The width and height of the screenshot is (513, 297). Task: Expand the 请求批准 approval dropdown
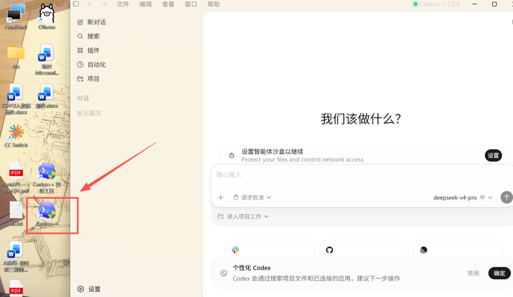click(x=252, y=198)
